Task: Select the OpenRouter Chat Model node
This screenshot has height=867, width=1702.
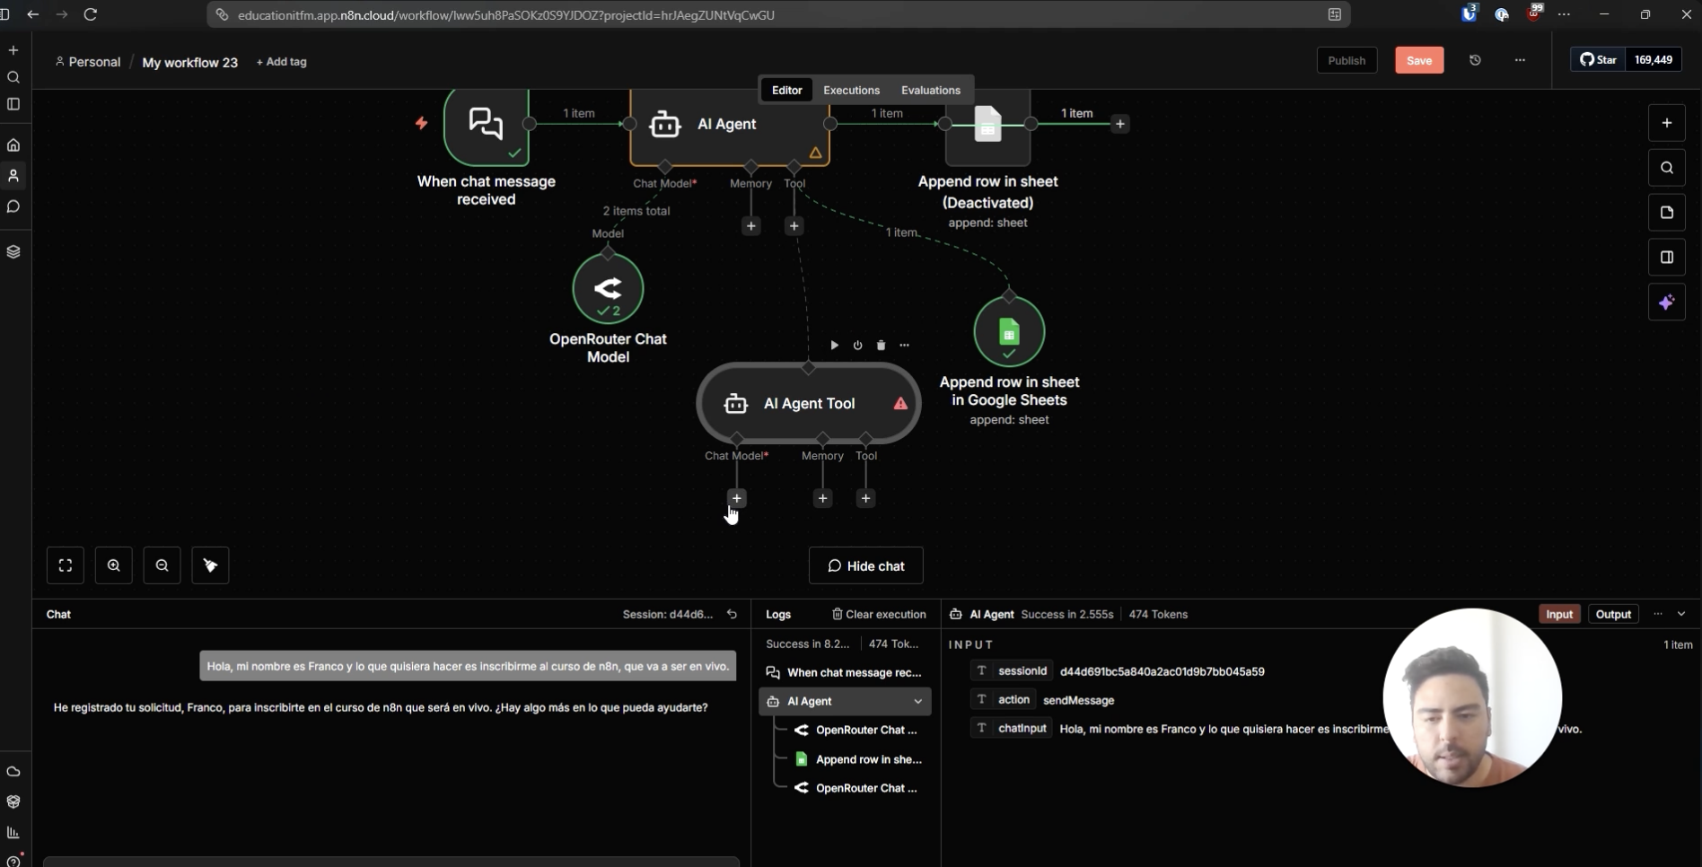Action: pyautogui.click(x=608, y=288)
